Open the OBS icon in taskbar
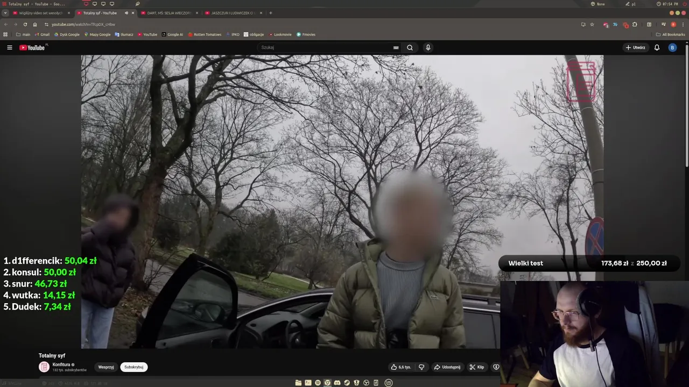Image resolution: width=689 pixels, height=387 pixels. (366, 383)
